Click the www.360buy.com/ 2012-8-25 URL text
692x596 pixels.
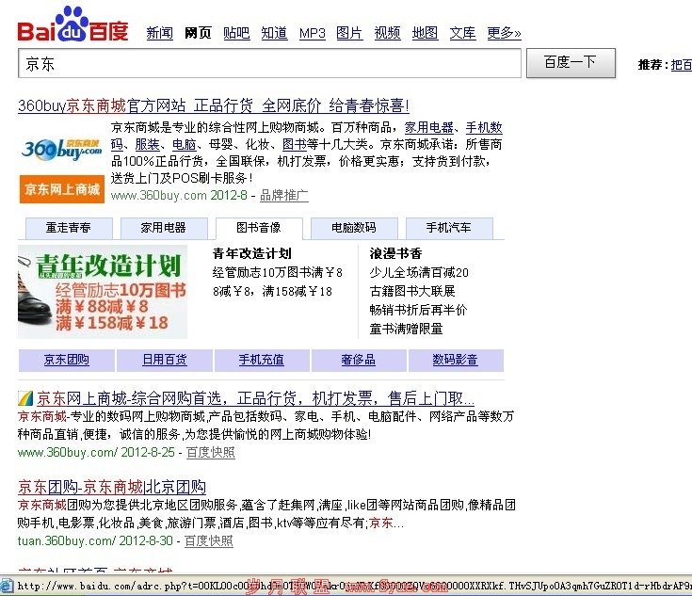tap(96, 453)
